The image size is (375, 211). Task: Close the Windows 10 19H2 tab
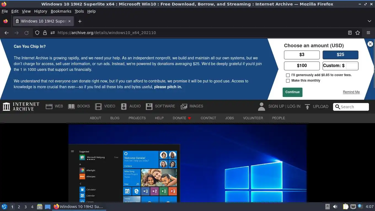coord(69,21)
